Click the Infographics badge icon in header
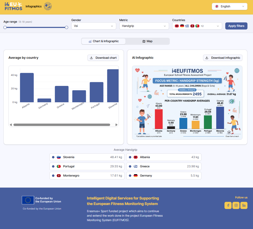The image size is (253, 229). (48, 6)
